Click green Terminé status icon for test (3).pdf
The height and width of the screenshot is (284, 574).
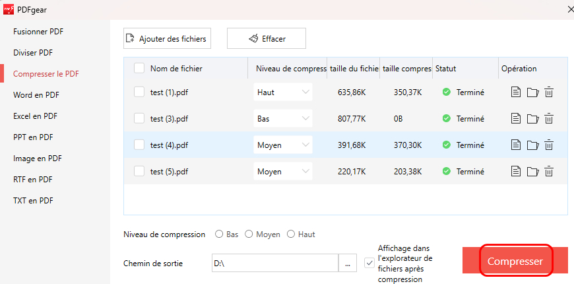(446, 119)
